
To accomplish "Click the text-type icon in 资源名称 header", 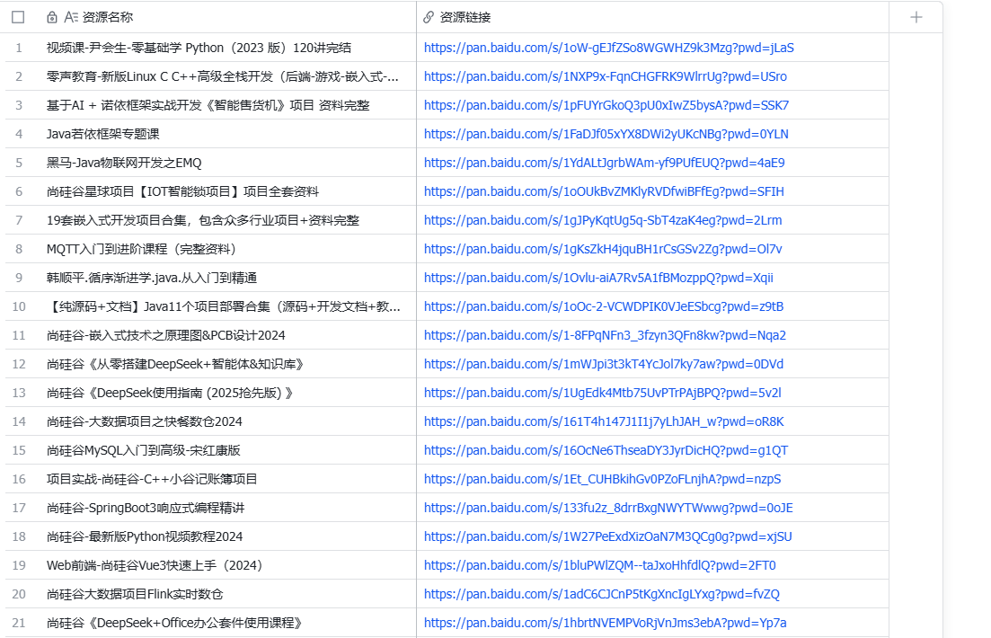I will 71,17.
